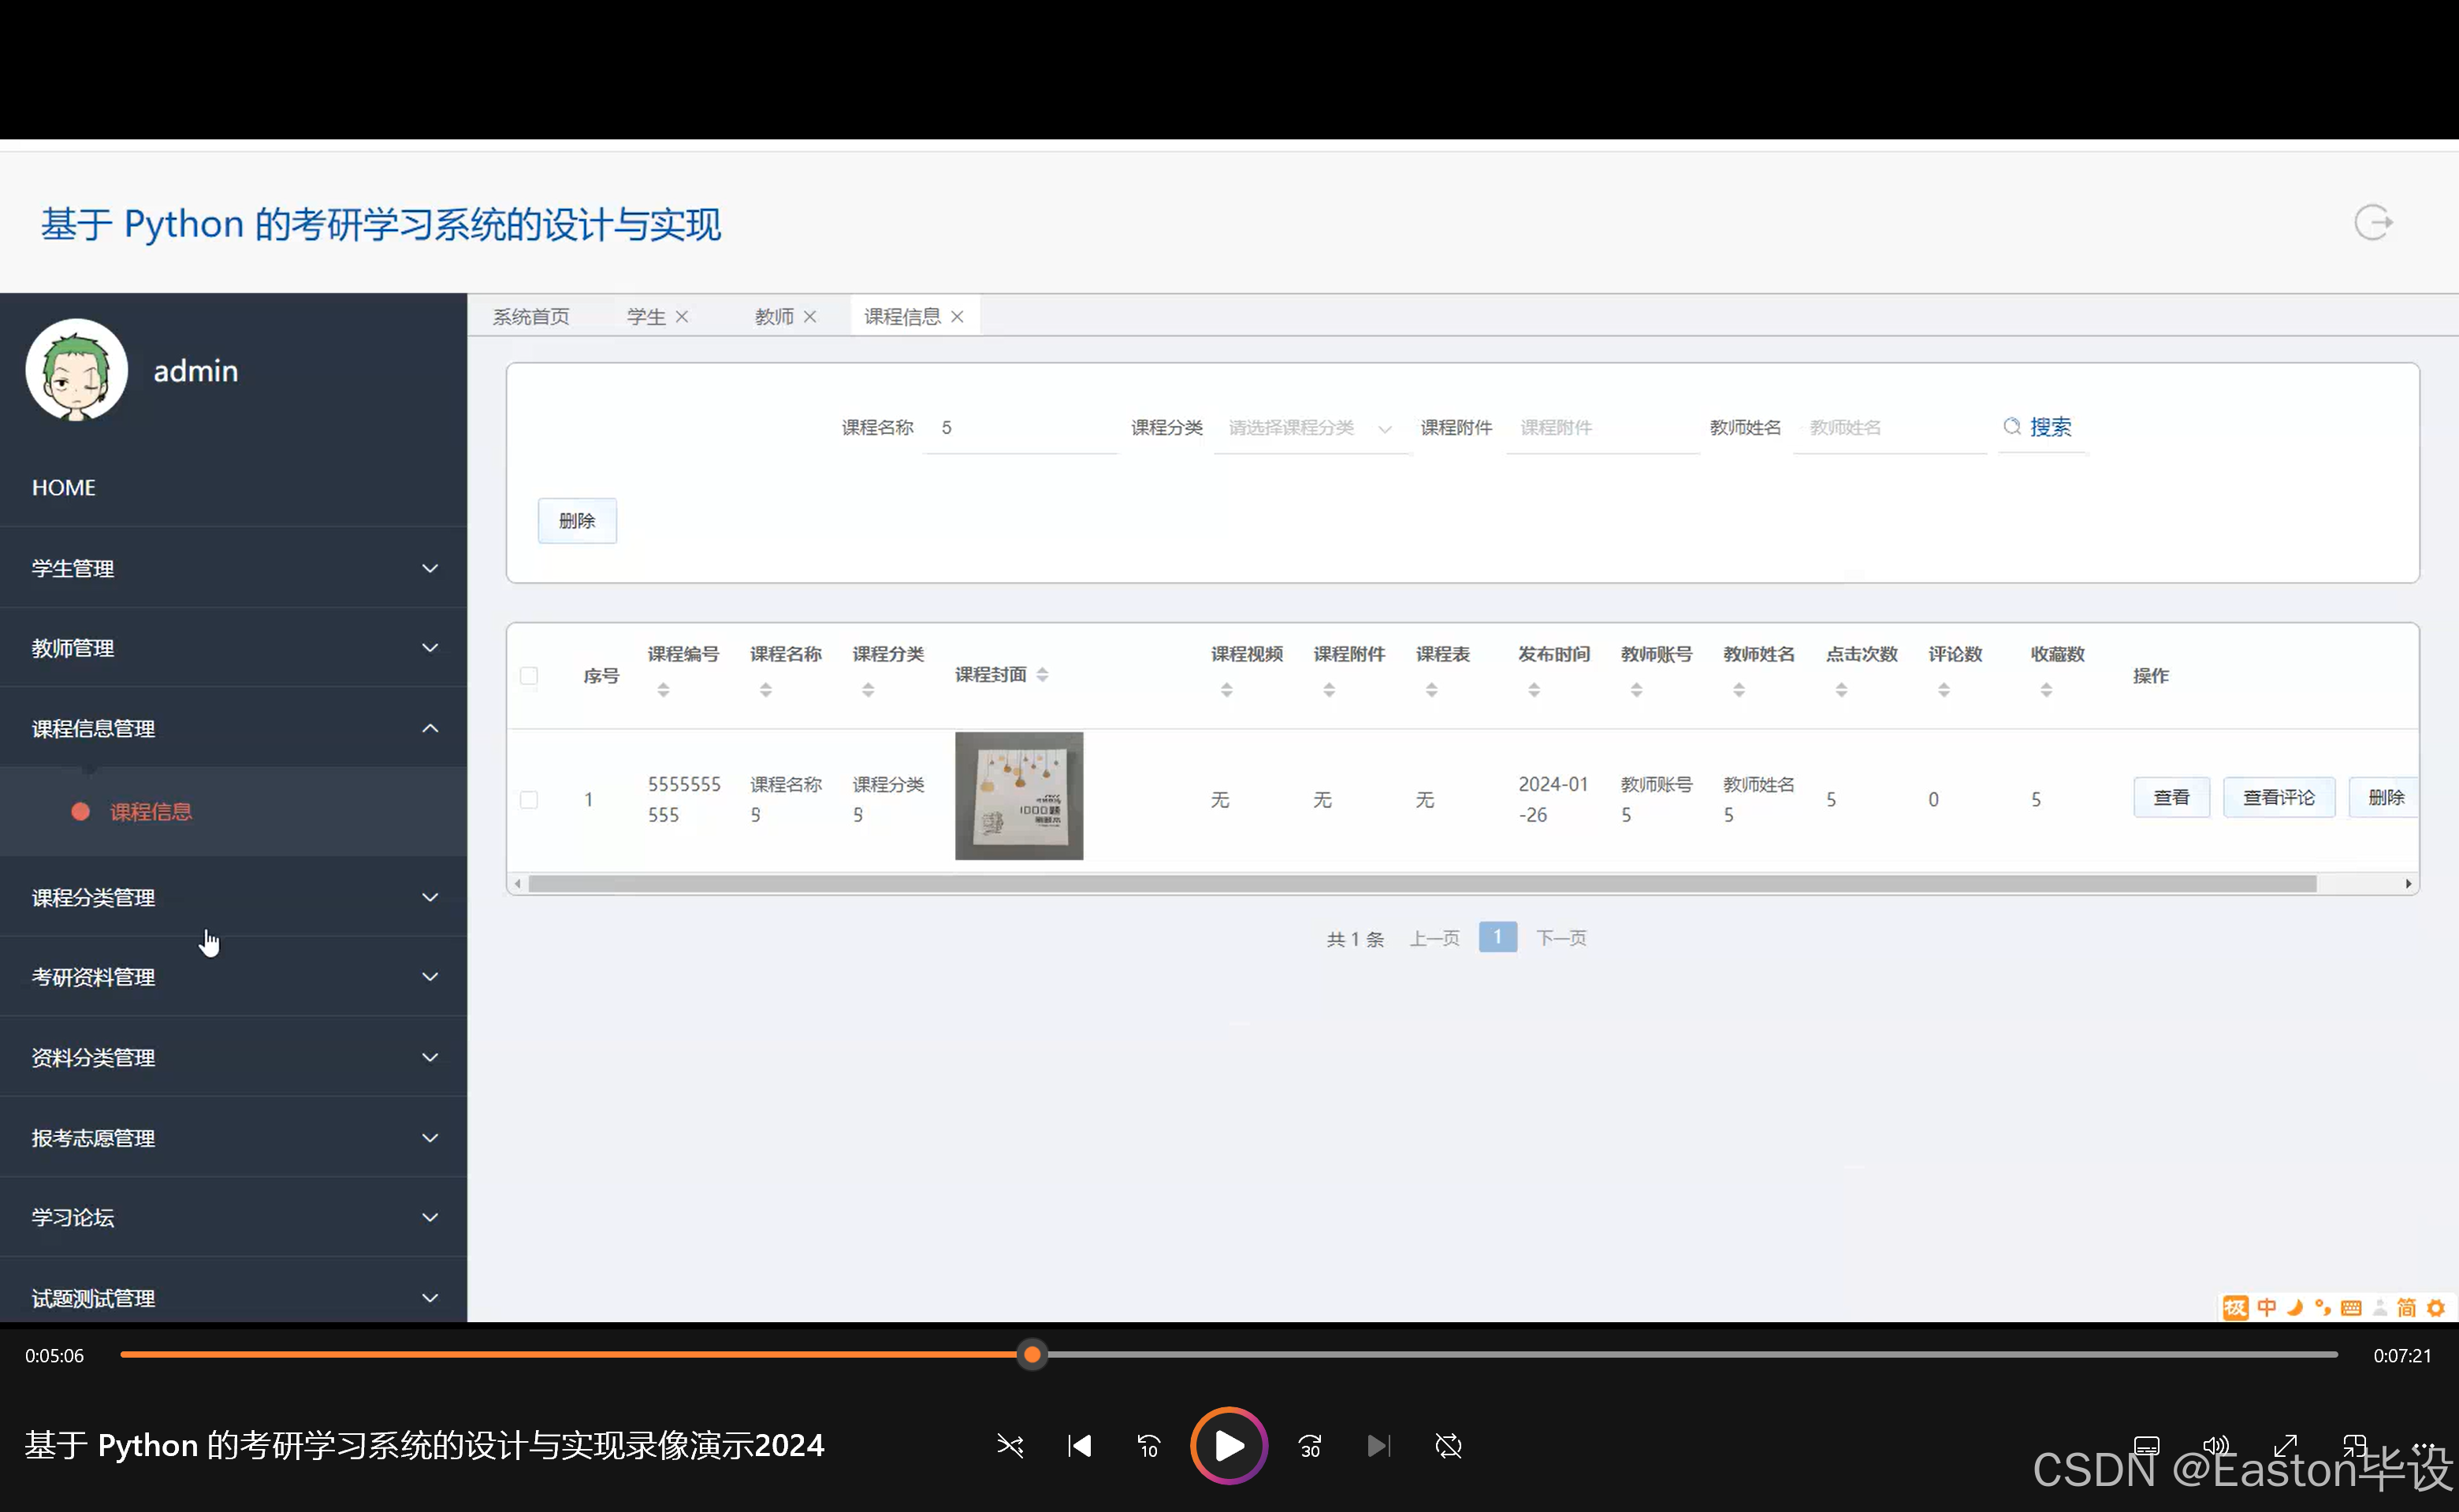Tick the select-all checkbox in table header
Image resolution: width=2459 pixels, height=1512 pixels.
pos(530,676)
